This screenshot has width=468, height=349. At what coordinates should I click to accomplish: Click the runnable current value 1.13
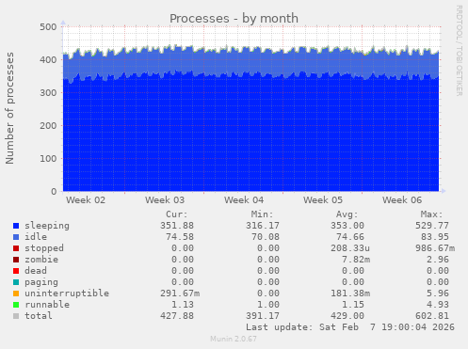(x=183, y=305)
